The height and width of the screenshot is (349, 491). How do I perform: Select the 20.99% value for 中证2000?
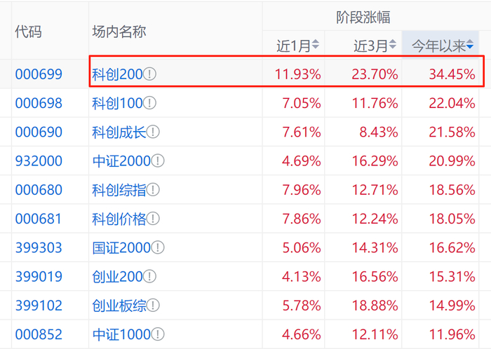452,160
